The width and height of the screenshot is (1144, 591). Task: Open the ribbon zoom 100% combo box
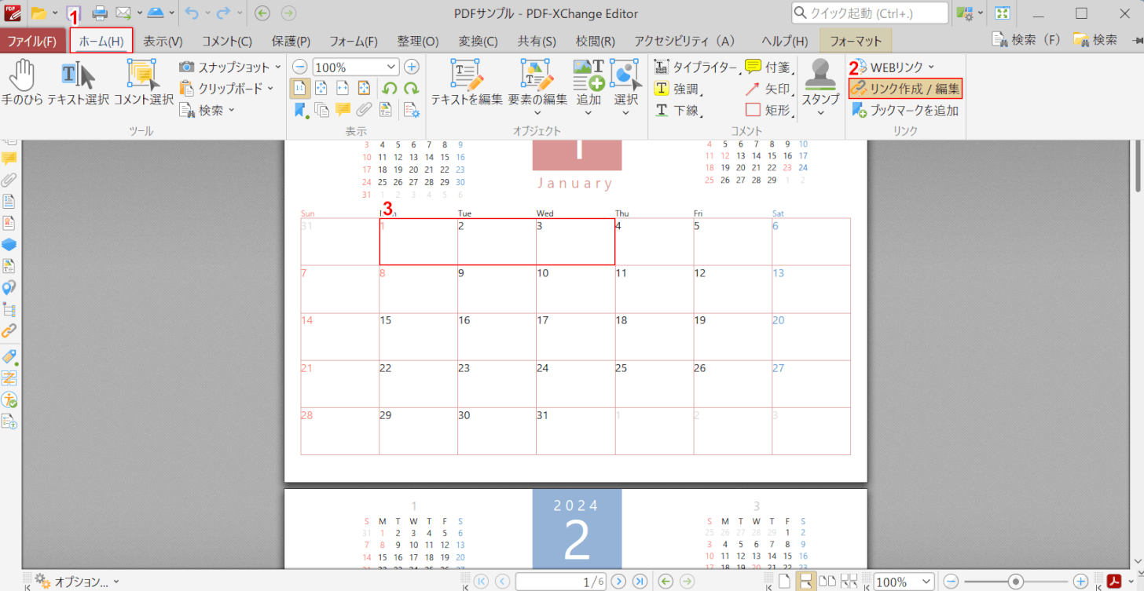(x=356, y=67)
